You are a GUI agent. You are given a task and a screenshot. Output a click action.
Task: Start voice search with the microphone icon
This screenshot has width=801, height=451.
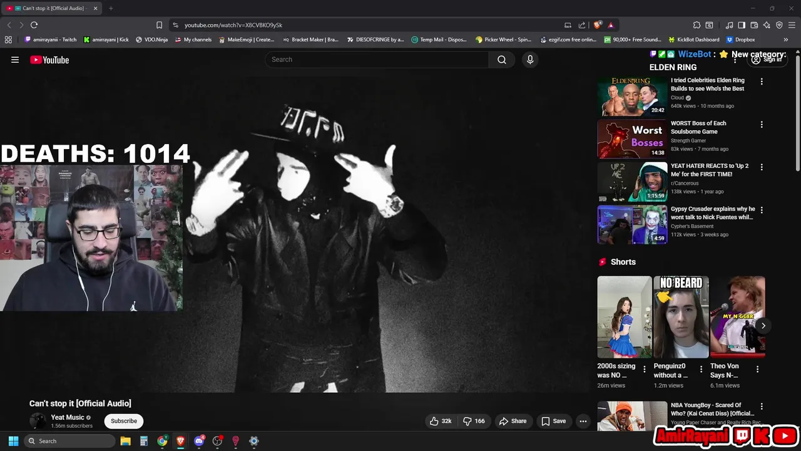pyautogui.click(x=530, y=60)
